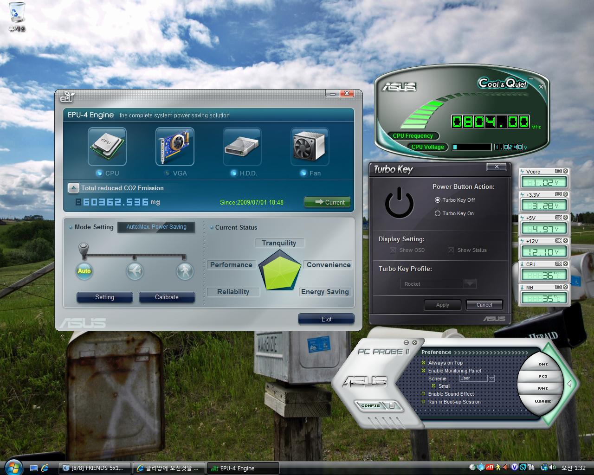Close the +3.3V sensor panel
The height and width of the screenshot is (475, 594).
pos(566,194)
